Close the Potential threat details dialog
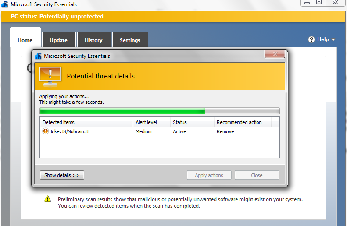347x226 pixels. click(x=275, y=54)
